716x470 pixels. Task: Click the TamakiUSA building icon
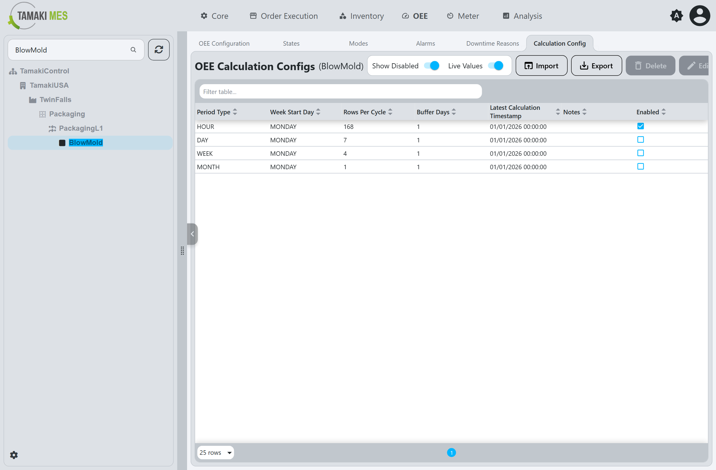(x=23, y=85)
